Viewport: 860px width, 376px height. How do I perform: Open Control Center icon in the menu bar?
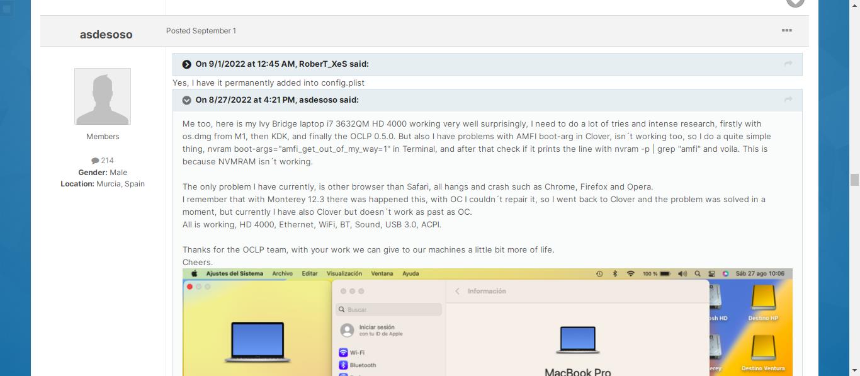(712, 273)
